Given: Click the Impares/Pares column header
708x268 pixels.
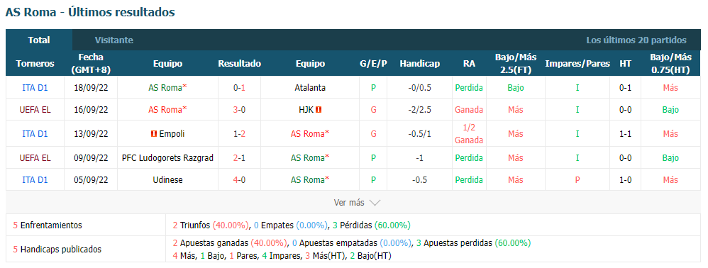Looking at the screenshot, I should tap(577, 64).
